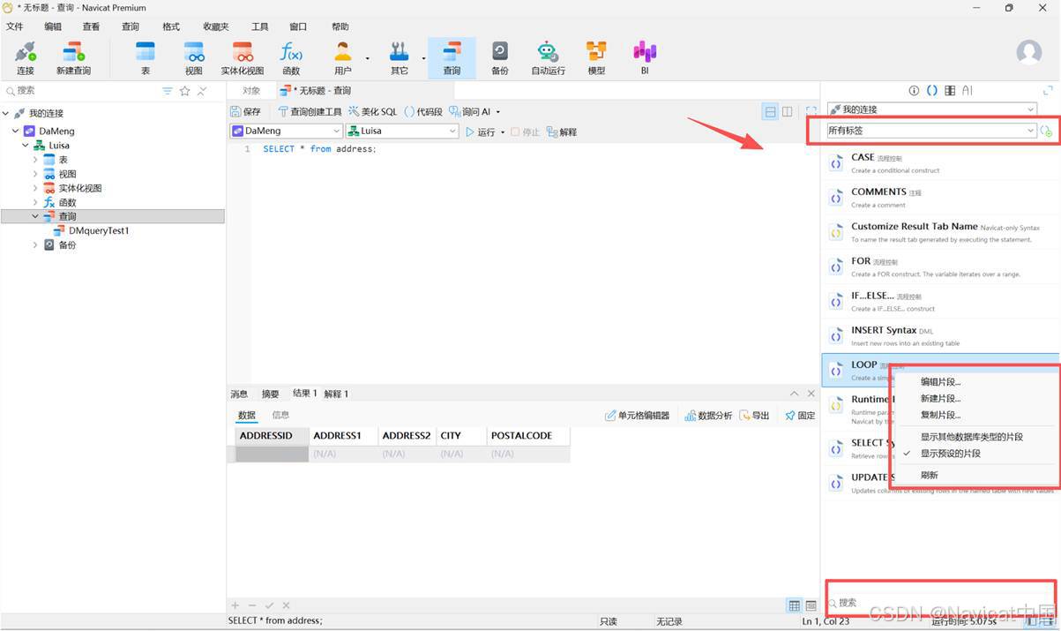Switch to grid view icon in result footer

795,605
